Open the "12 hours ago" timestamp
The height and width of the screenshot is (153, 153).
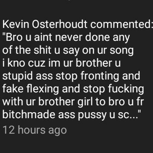pyautogui.click(x=35, y=131)
